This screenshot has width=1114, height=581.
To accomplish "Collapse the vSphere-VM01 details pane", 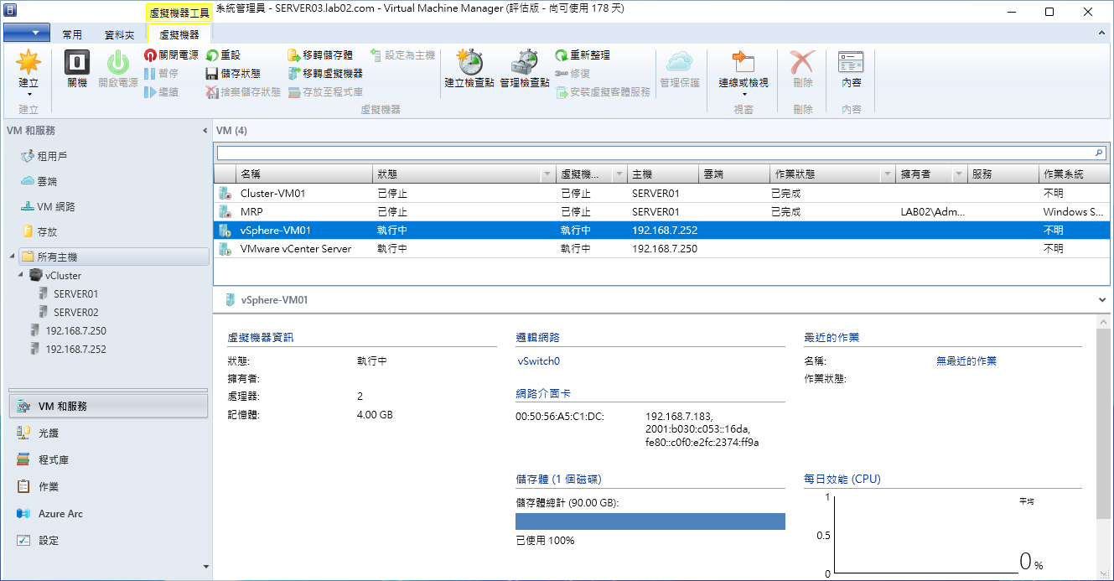I will (1102, 299).
